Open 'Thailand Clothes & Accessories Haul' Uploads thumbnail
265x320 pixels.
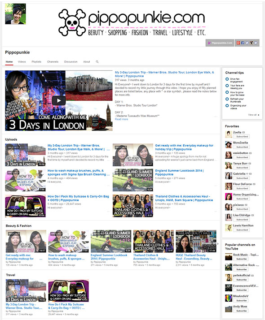pyautogui.click(x=132, y=206)
